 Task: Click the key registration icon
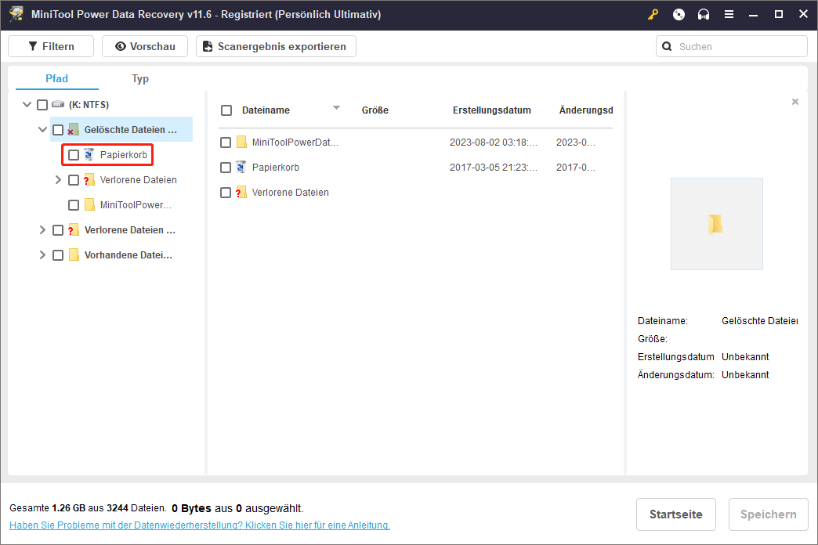pyautogui.click(x=653, y=15)
